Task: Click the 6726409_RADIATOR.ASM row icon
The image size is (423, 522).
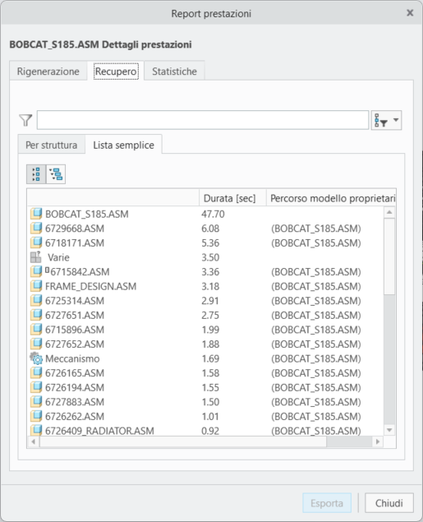Action: [x=36, y=430]
